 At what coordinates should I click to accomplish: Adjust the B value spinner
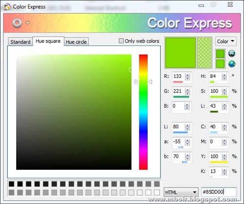(187, 106)
